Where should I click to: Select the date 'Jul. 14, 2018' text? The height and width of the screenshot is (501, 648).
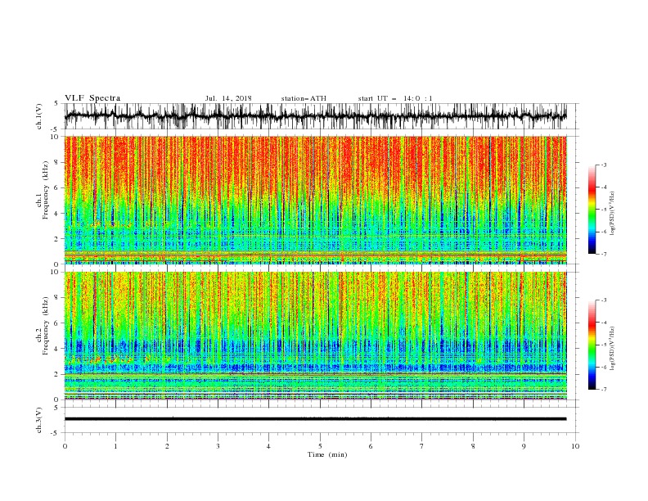pos(228,98)
